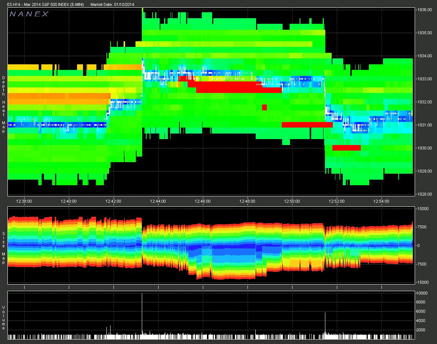The width and height of the screenshot is (437, 344).
Task: Click the Depth Heat Map vertical panel label
Action: 3,105
